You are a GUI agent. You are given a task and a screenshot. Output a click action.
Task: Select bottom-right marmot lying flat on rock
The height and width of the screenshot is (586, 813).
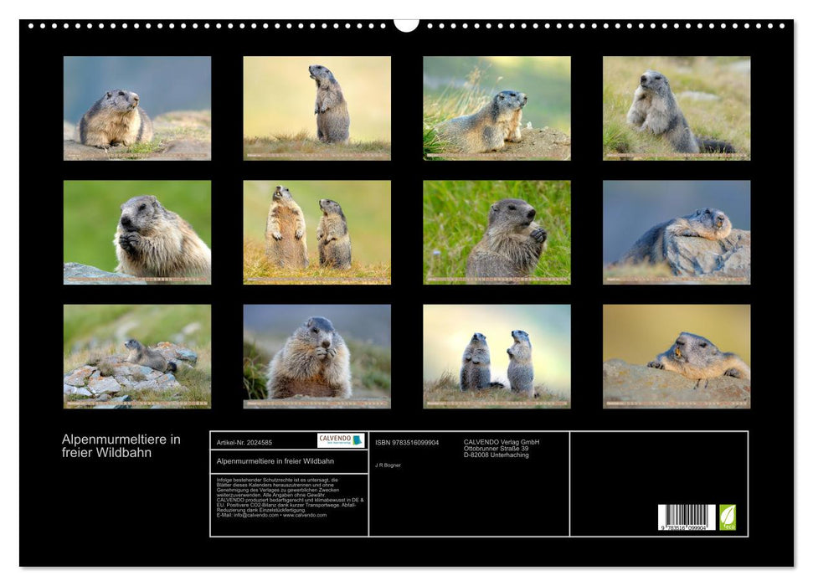pos(677,356)
